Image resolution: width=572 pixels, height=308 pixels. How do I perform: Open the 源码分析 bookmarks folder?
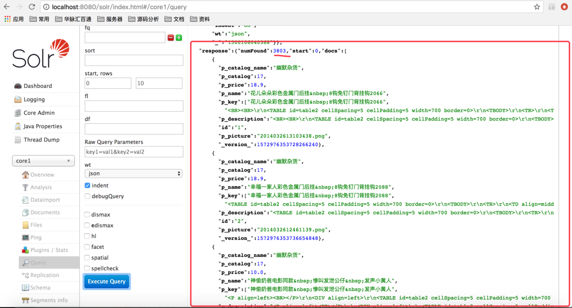pos(143,19)
